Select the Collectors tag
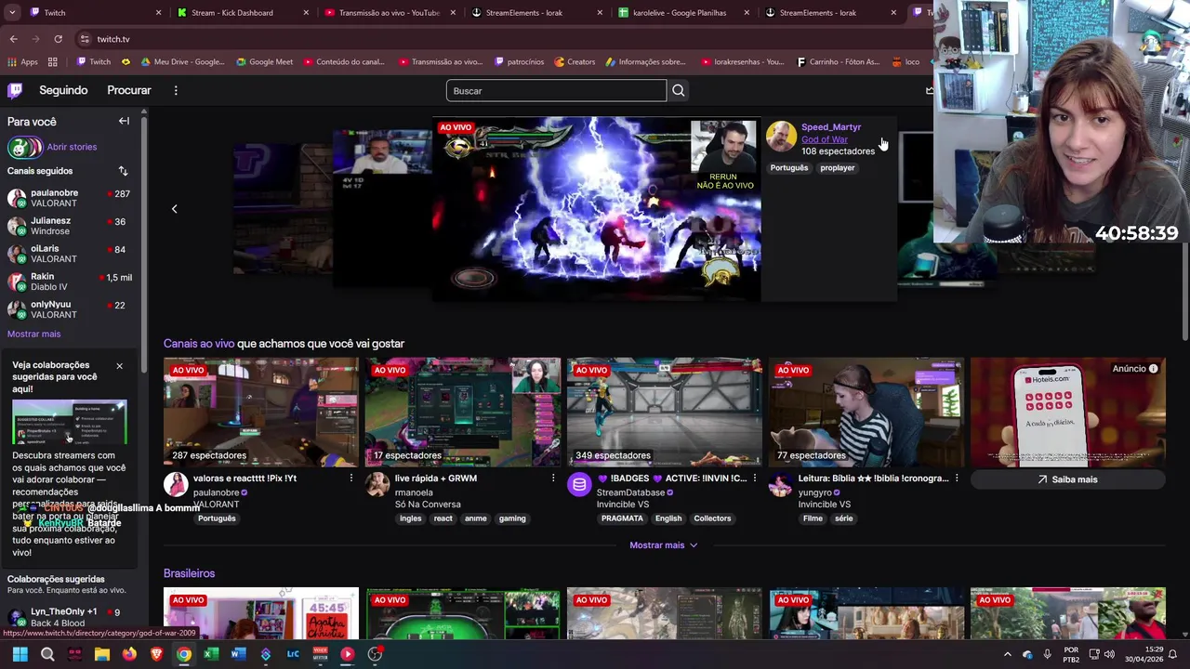Image resolution: width=1190 pixels, height=669 pixels. [x=712, y=518]
